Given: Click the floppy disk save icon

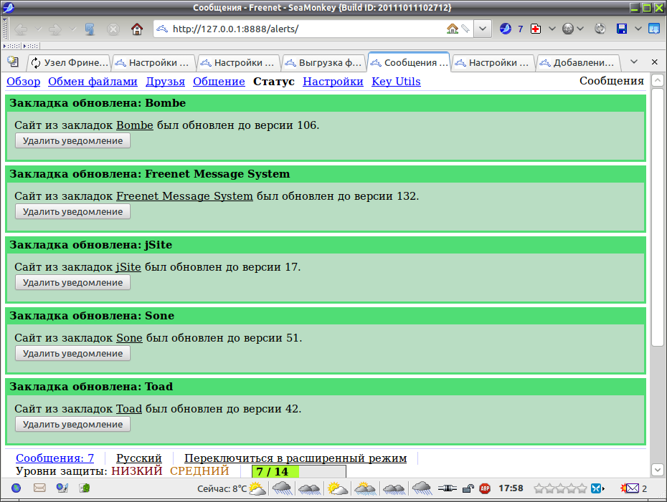Looking at the screenshot, I should [x=622, y=29].
